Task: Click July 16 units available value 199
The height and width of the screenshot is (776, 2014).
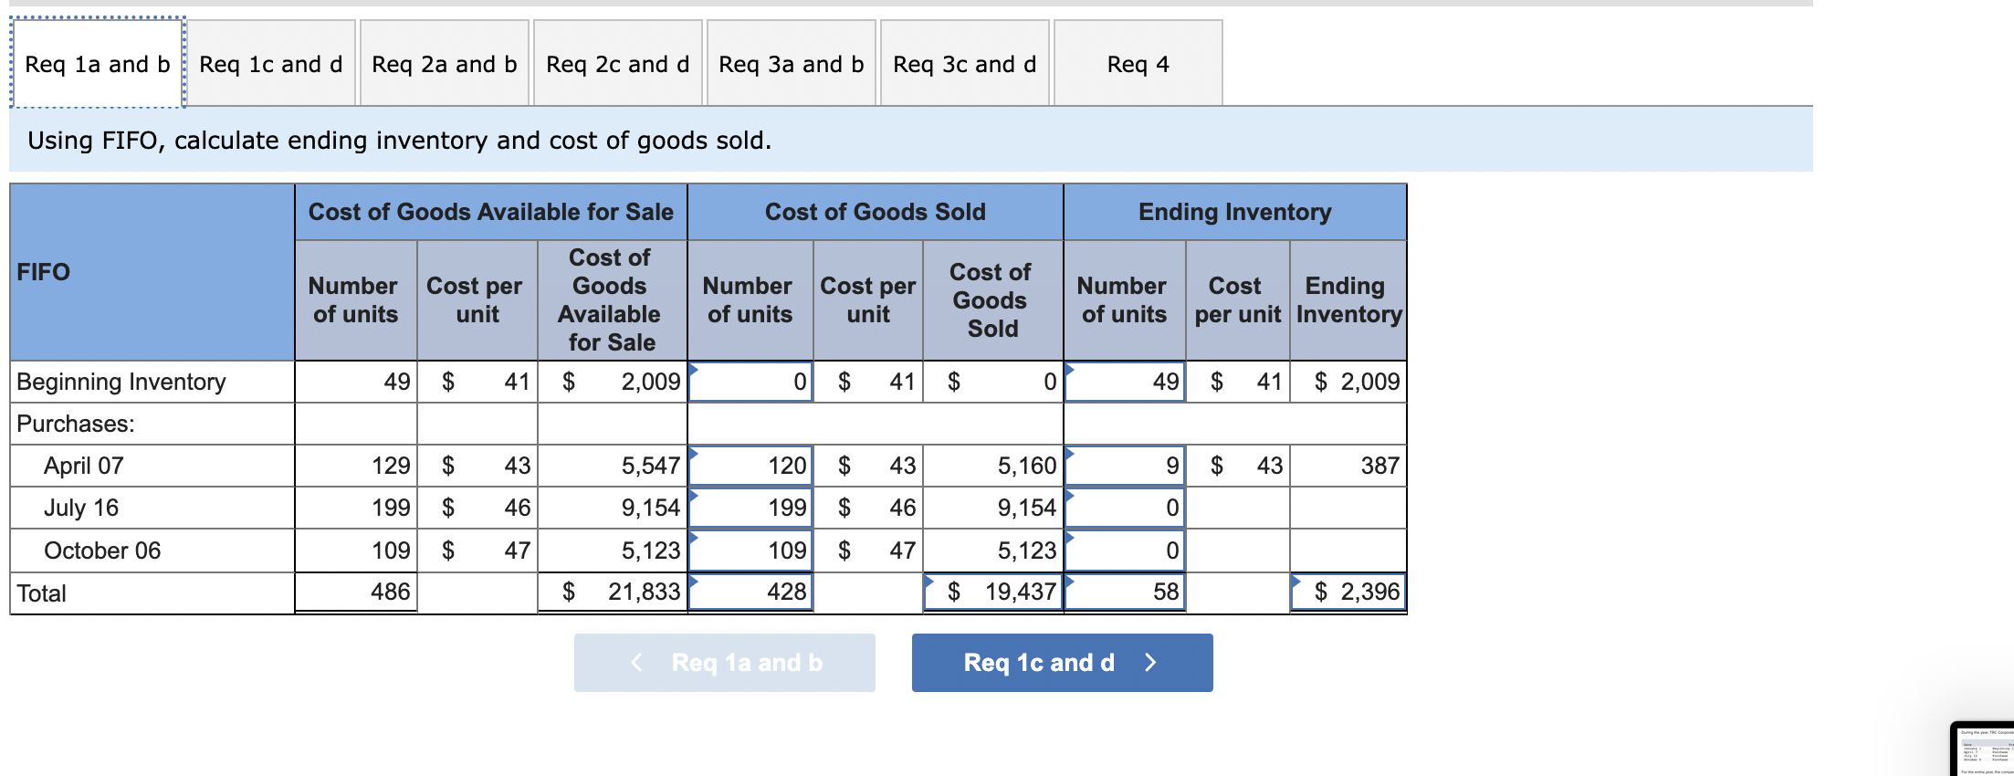Action: coord(391,508)
